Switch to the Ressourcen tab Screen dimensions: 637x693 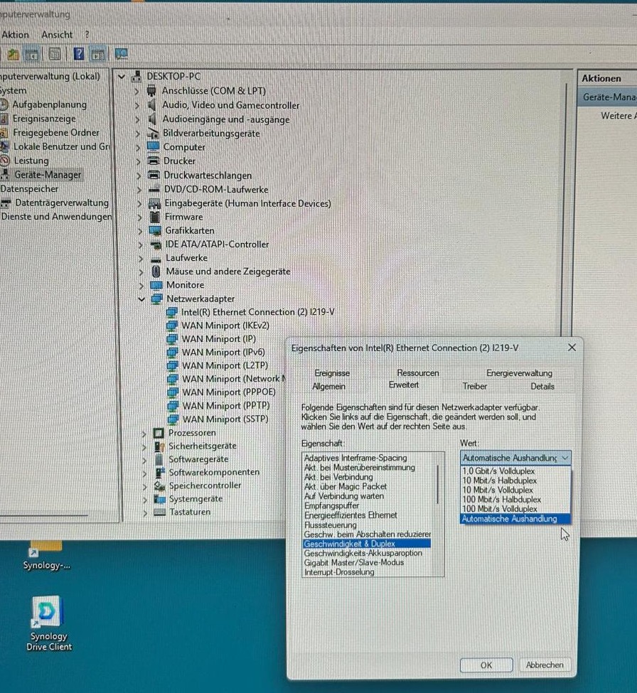[x=418, y=373]
